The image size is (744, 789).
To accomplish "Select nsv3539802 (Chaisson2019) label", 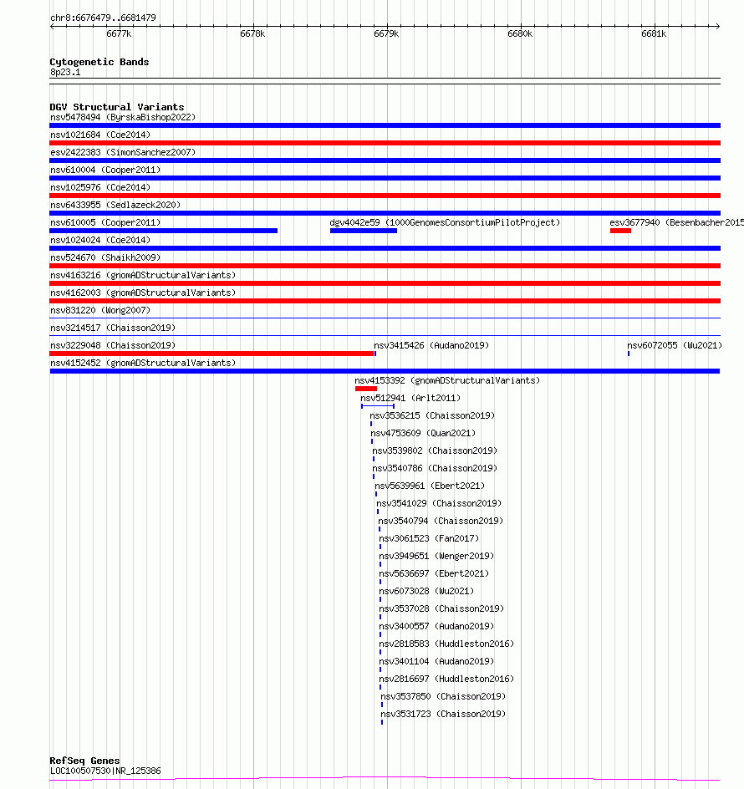I will coord(435,450).
